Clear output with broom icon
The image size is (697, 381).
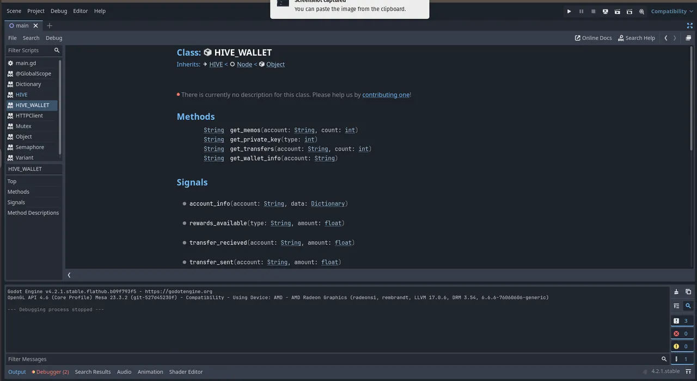(x=676, y=292)
